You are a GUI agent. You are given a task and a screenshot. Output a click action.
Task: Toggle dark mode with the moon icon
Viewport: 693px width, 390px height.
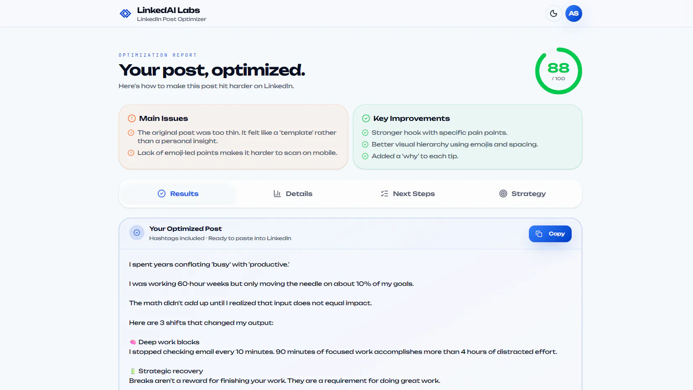pos(554,13)
